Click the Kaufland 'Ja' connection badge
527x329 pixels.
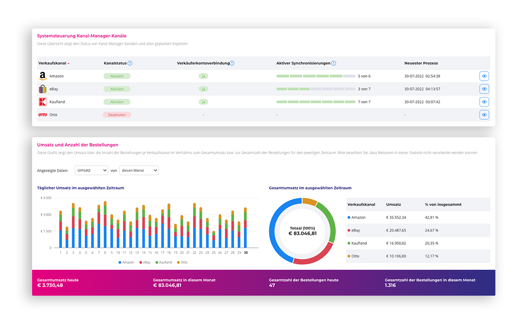click(203, 102)
